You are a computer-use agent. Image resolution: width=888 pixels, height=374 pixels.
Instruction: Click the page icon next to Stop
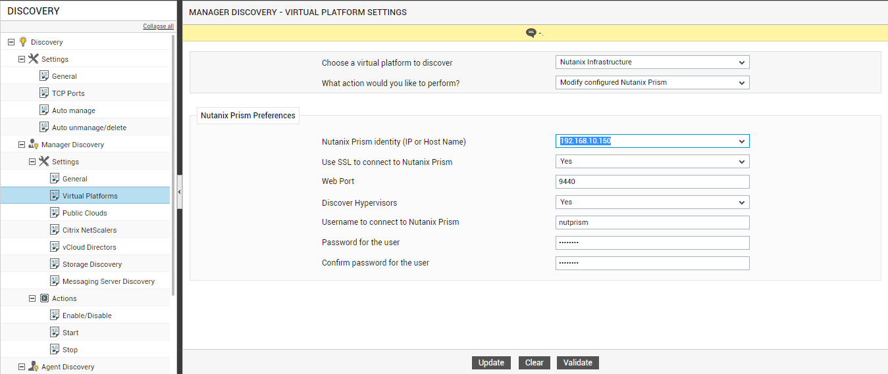click(x=55, y=349)
